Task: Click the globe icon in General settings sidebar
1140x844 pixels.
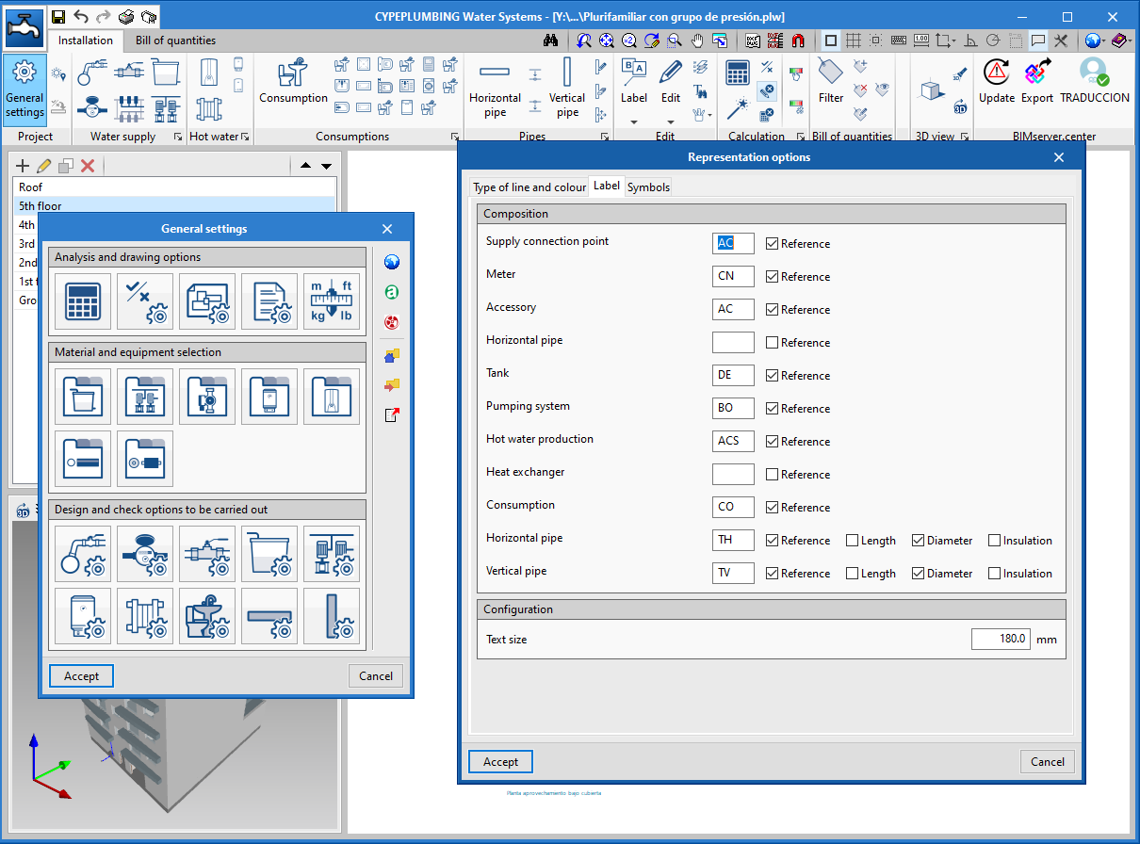Action: tap(392, 262)
